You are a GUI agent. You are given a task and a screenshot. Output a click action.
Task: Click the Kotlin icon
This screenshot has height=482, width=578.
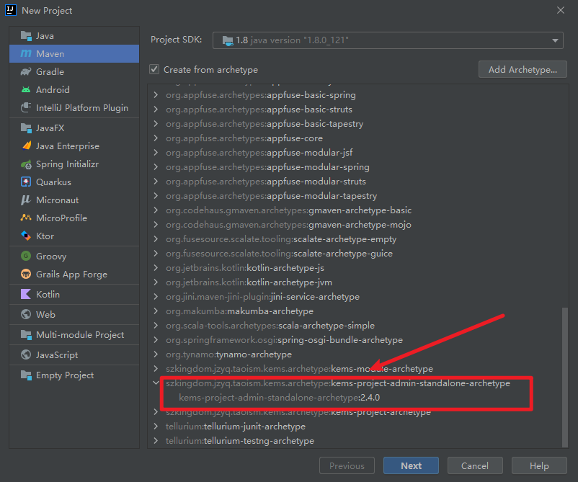(26, 294)
